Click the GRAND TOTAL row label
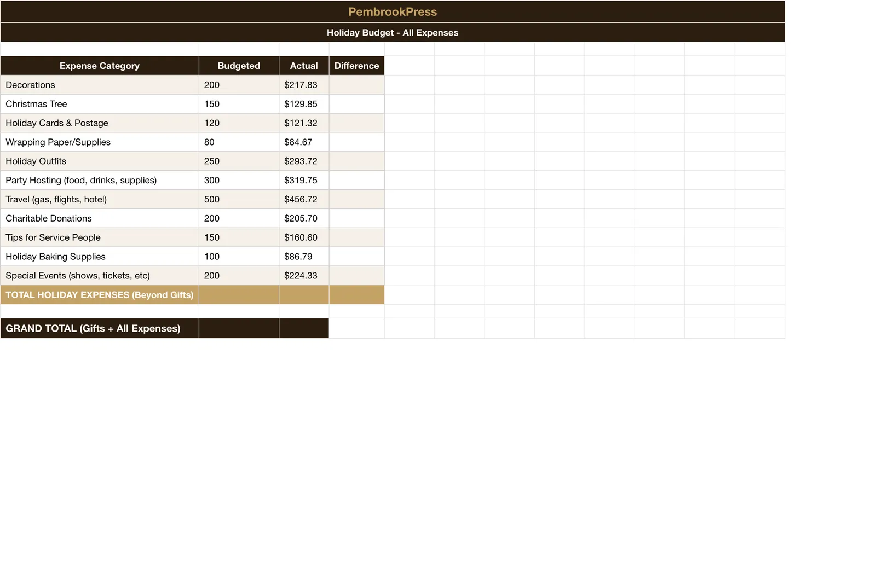 tap(100, 328)
